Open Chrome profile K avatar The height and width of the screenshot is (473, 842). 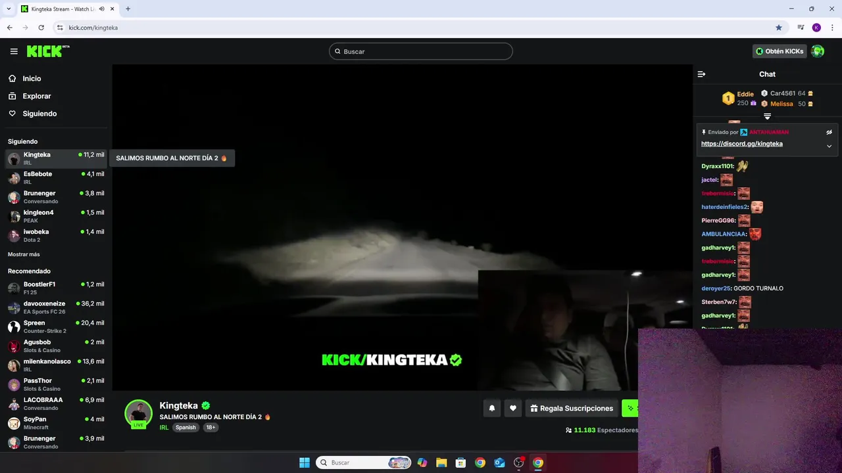pyautogui.click(x=816, y=28)
